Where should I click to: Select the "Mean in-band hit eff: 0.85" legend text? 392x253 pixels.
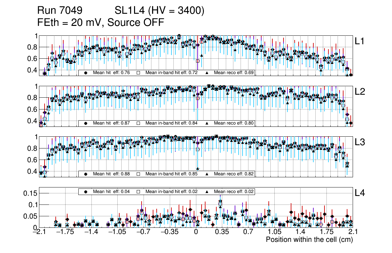click(171, 174)
